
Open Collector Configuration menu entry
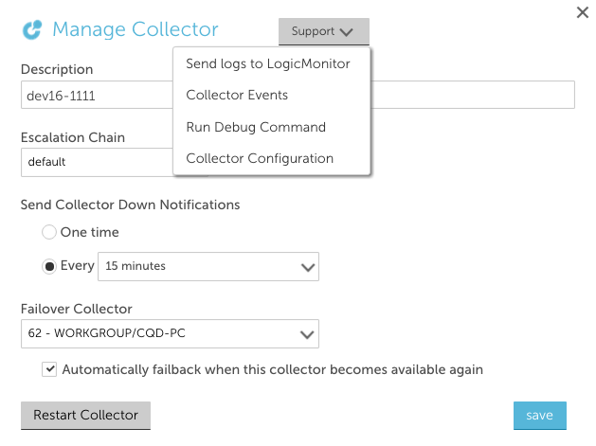[260, 158]
